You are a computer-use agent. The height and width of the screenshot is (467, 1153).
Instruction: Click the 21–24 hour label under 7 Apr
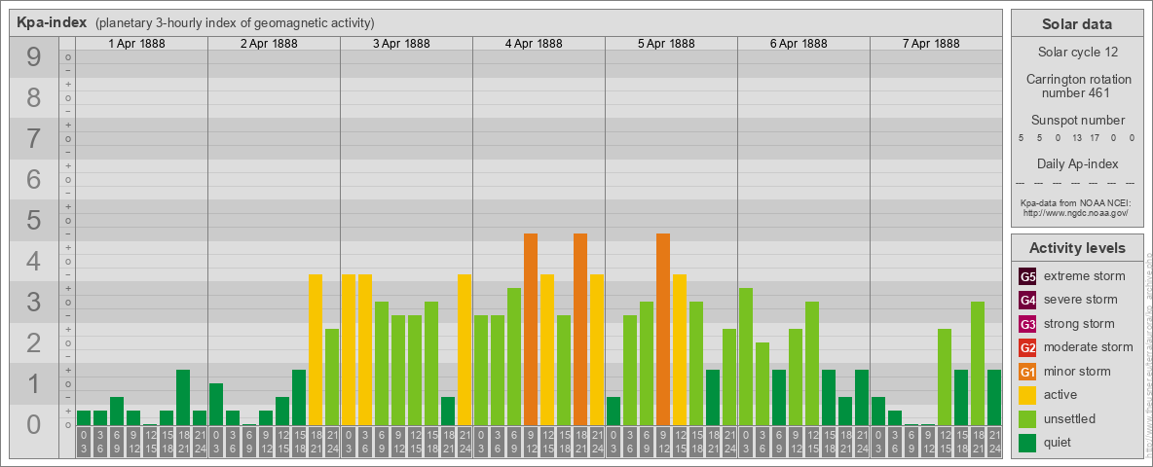[994, 442]
